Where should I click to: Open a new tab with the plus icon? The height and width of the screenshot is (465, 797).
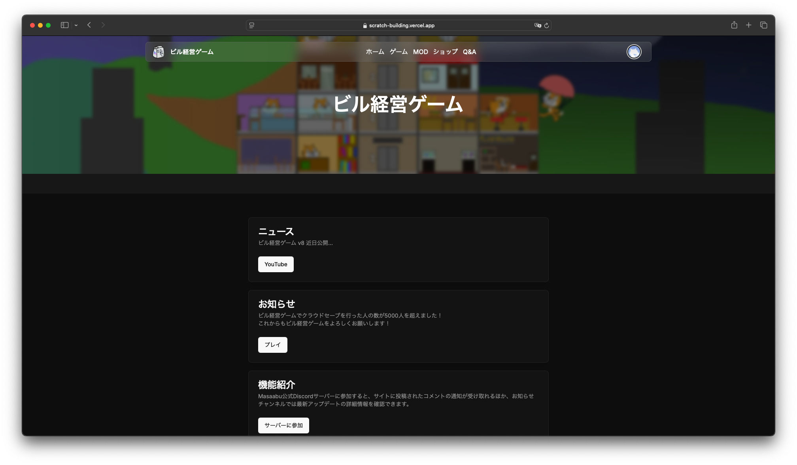point(749,25)
